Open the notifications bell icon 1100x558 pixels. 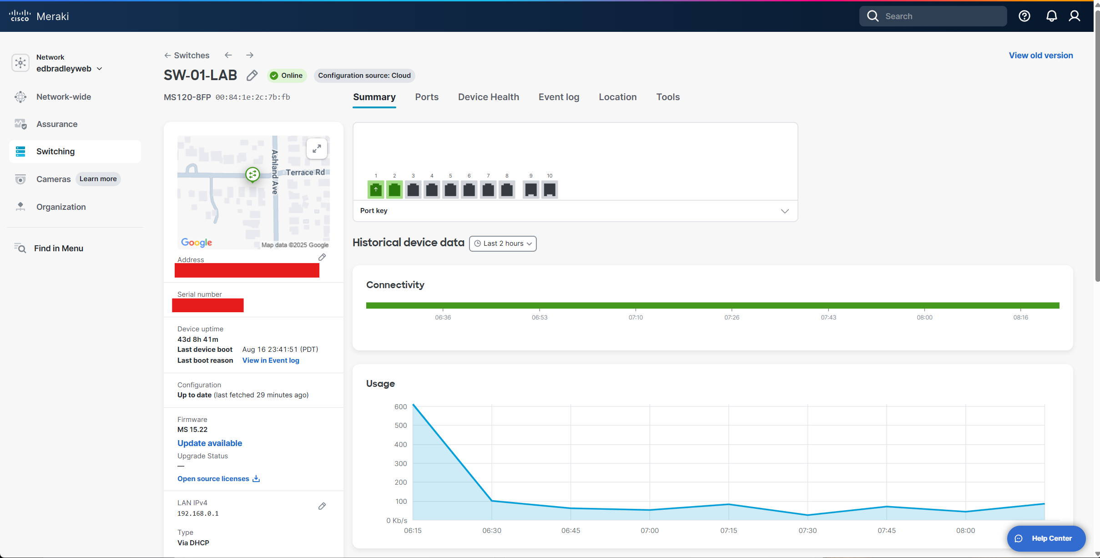click(1051, 16)
